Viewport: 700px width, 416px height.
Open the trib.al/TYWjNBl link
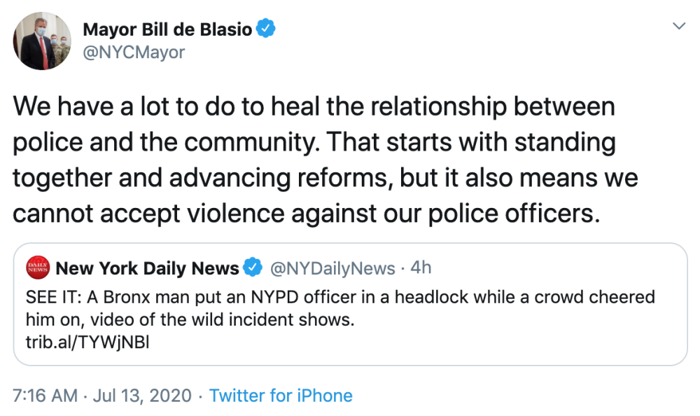click(88, 342)
